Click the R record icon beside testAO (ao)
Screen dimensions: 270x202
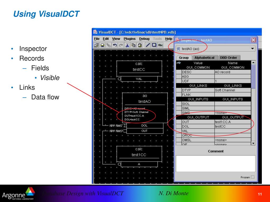tap(179, 49)
